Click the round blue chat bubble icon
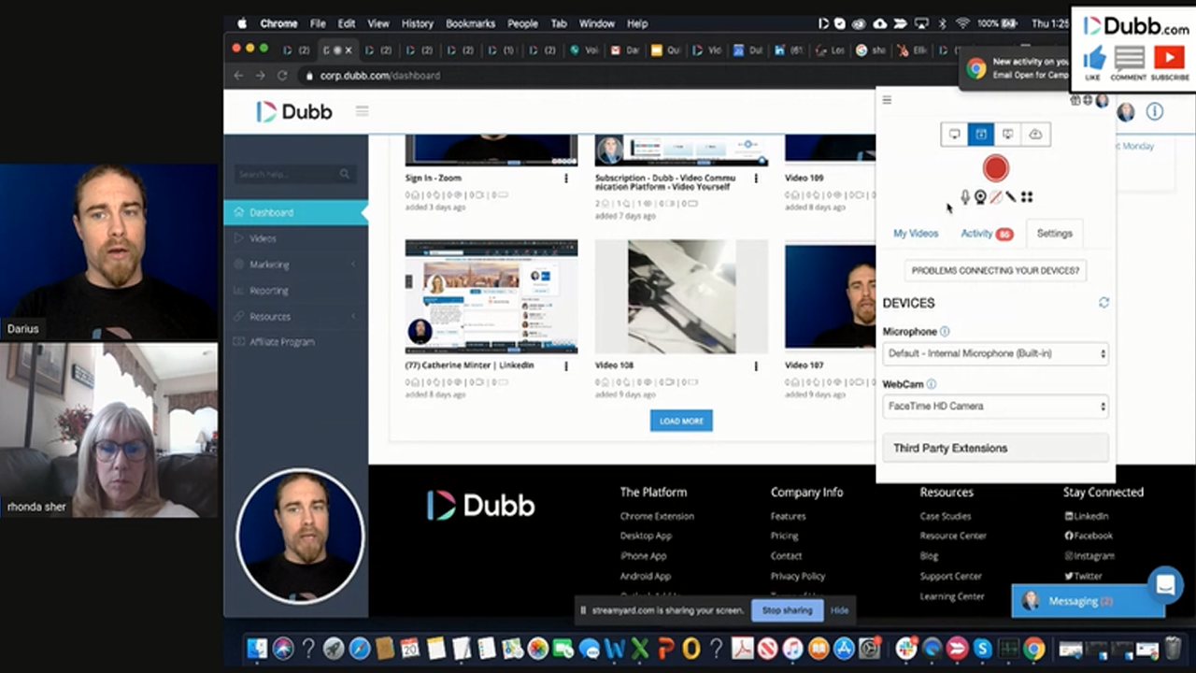The height and width of the screenshot is (673, 1196). coord(1165,585)
